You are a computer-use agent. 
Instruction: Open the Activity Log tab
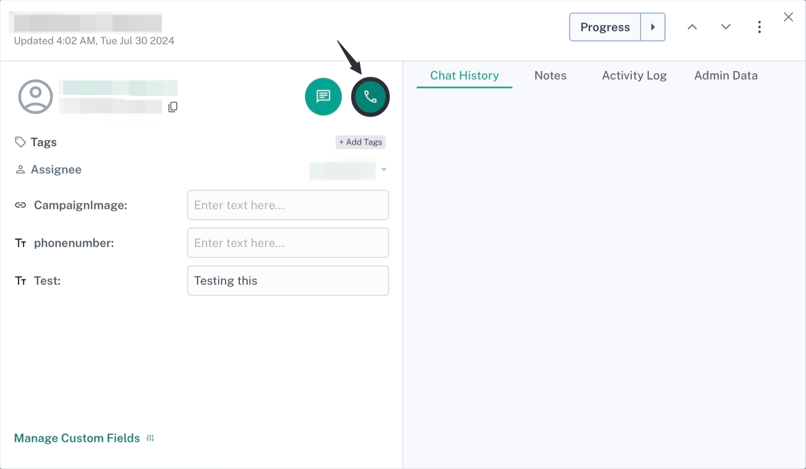tap(634, 75)
